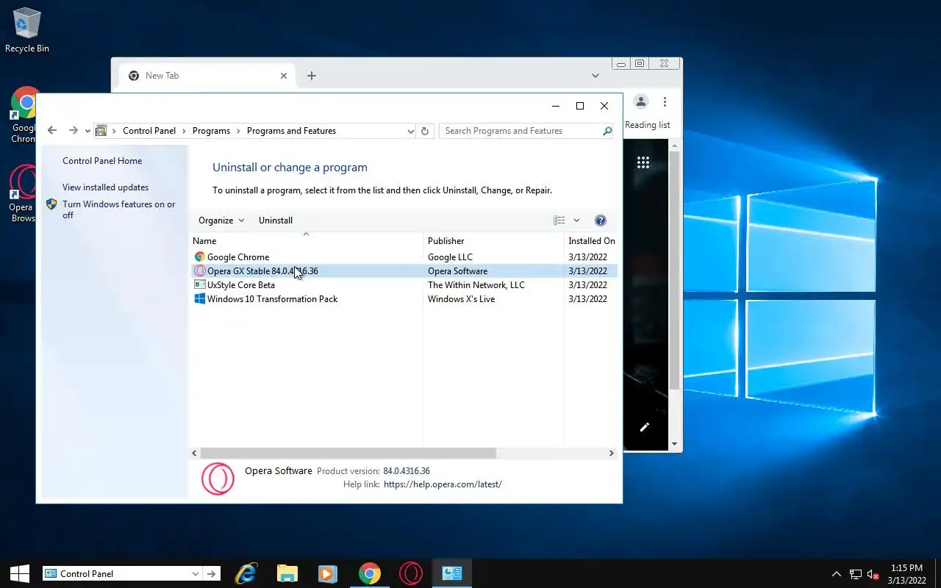Click the search magnifier icon

pyautogui.click(x=607, y=131)
